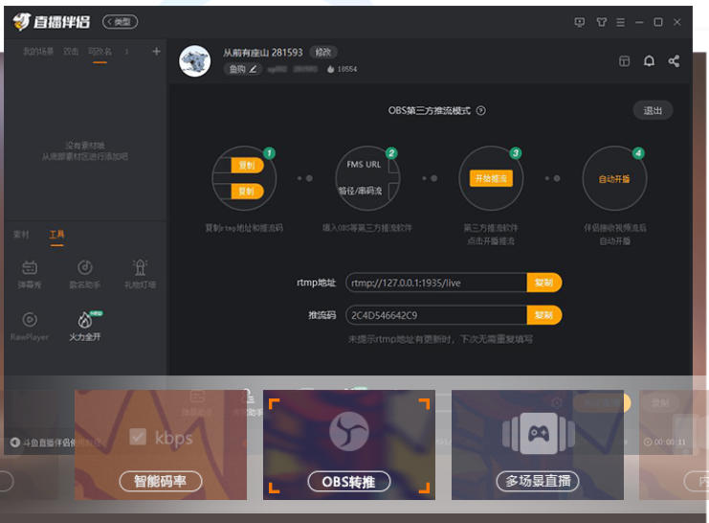Click back arrow icon beside 斗鱼直播伴侣
This screenshot has height=523, width=709.
tap(15, 443)
